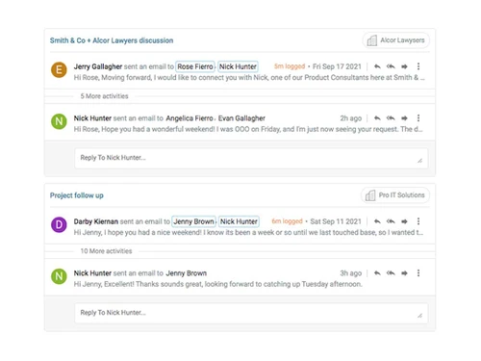The width and height of the screenshot is (481, 361).
Task: Click Jenny Brown recipient in the 3h ago email
Action: (x=187, y=273)
